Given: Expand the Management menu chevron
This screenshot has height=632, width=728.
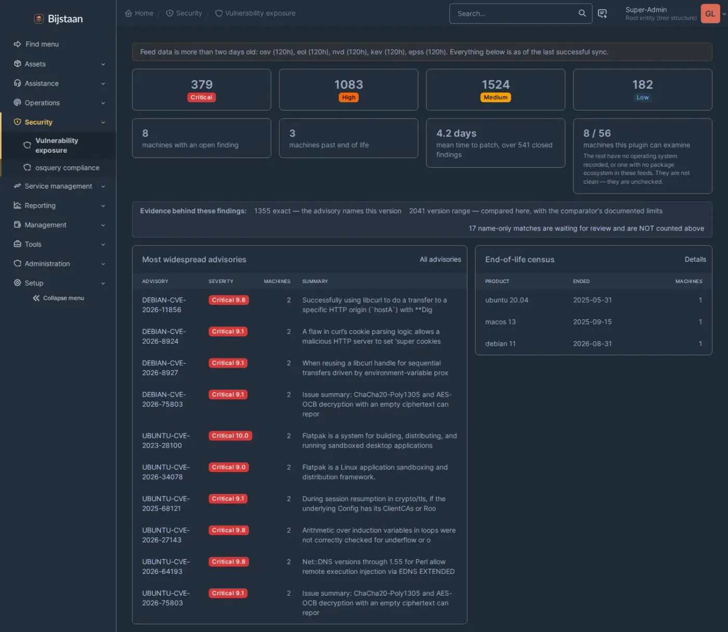Looking at the screenshot, I should tap(103, 225).
